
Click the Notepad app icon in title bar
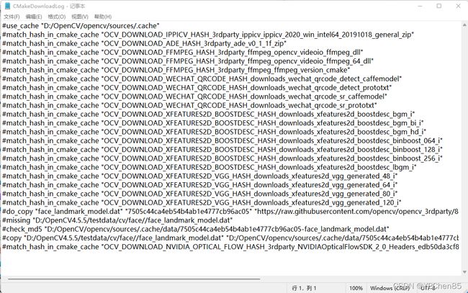[x=7, y=6]
